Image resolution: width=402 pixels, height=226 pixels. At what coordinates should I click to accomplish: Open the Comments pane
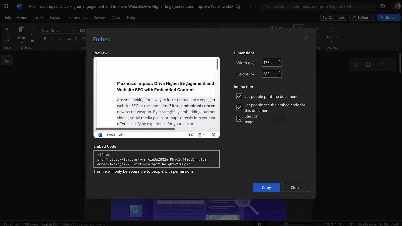tap(334, 17)
